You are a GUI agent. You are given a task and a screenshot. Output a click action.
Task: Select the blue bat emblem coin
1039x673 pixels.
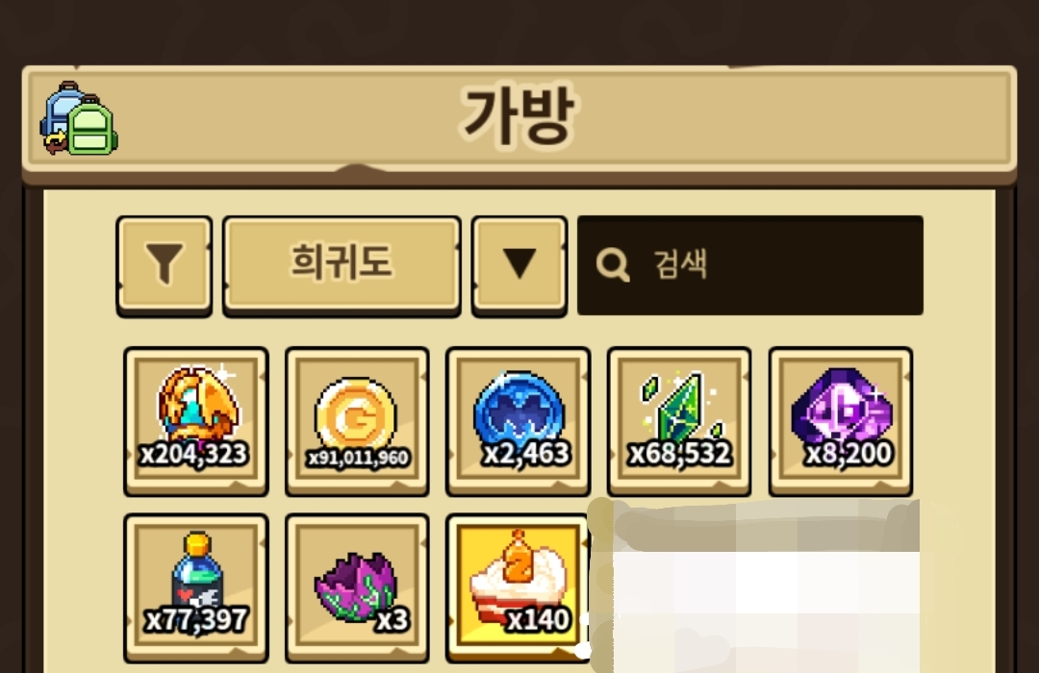[x=519, y=421]
